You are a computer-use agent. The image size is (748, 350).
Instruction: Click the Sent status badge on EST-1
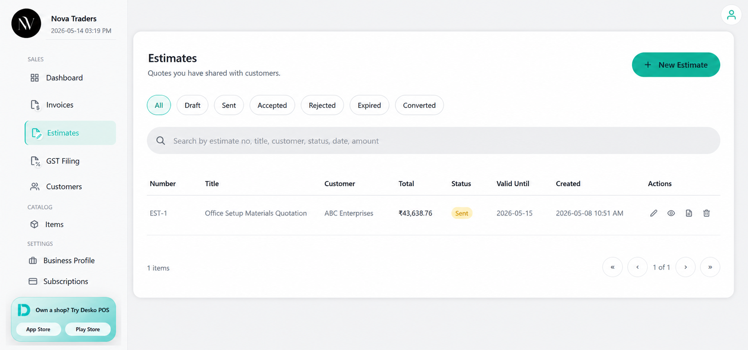tap(462, 213)
